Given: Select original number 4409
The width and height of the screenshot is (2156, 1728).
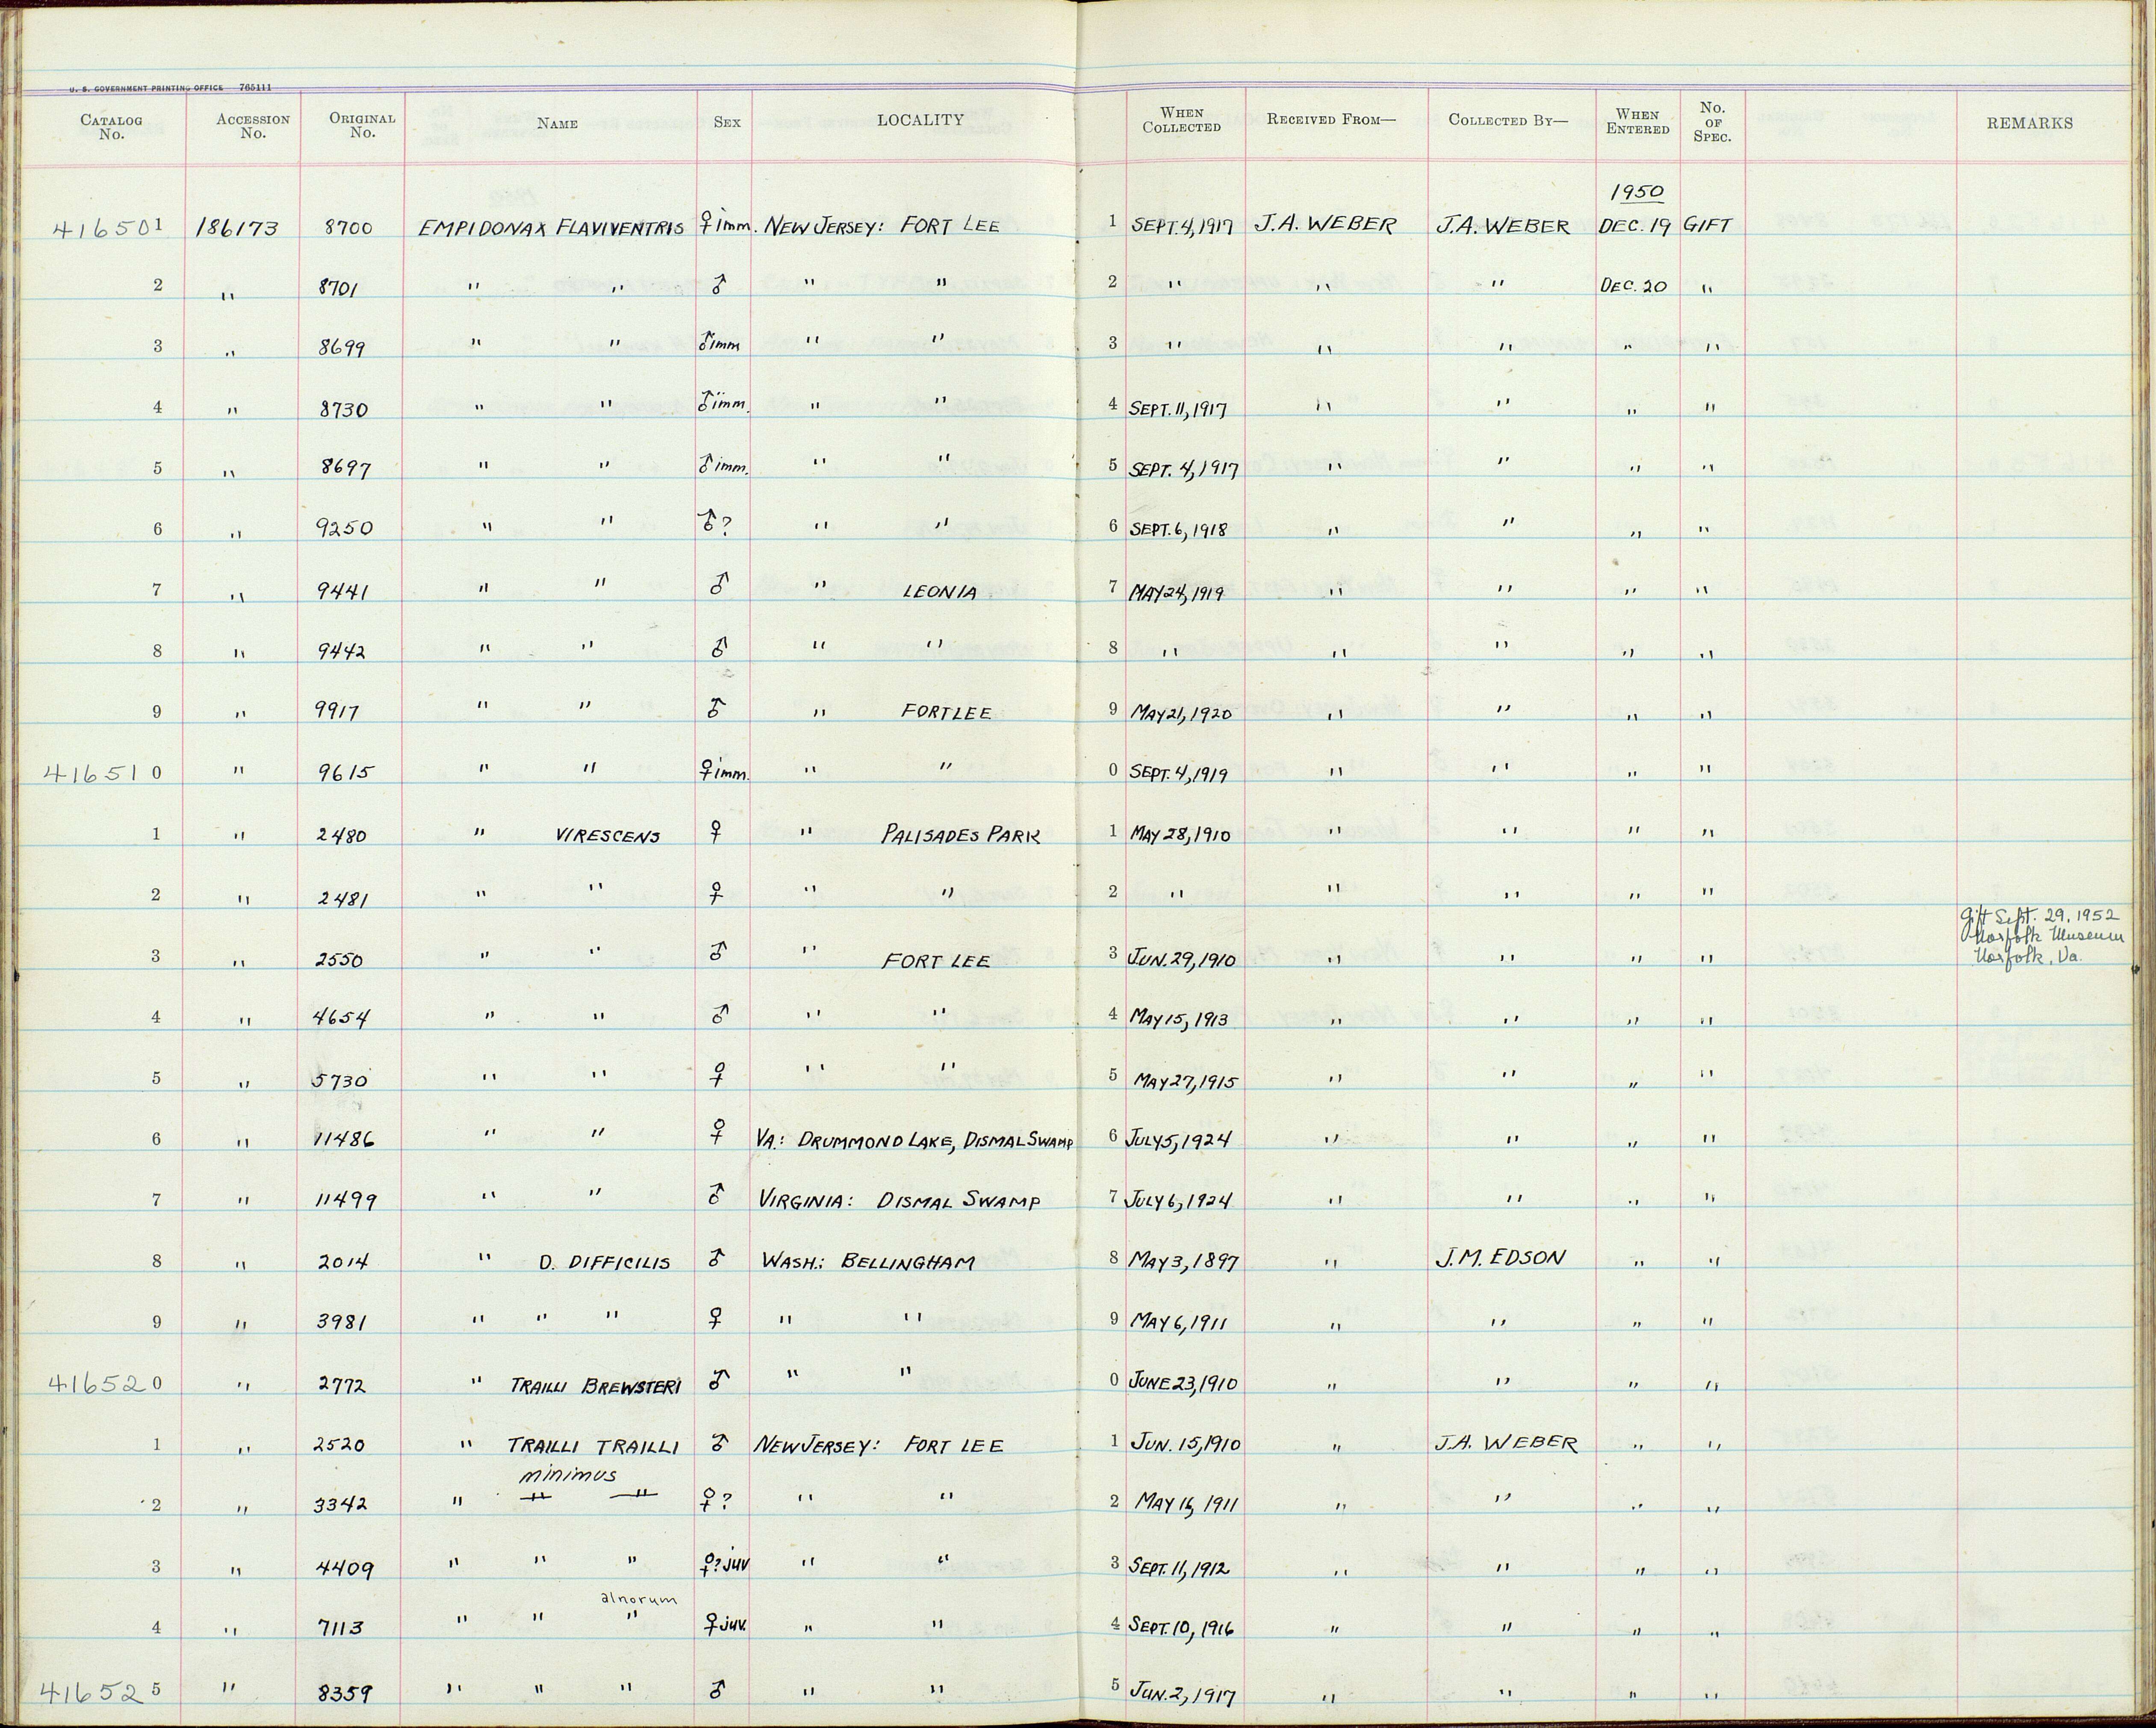Looking at the screenshot, I should click(x=345, y=1570).
